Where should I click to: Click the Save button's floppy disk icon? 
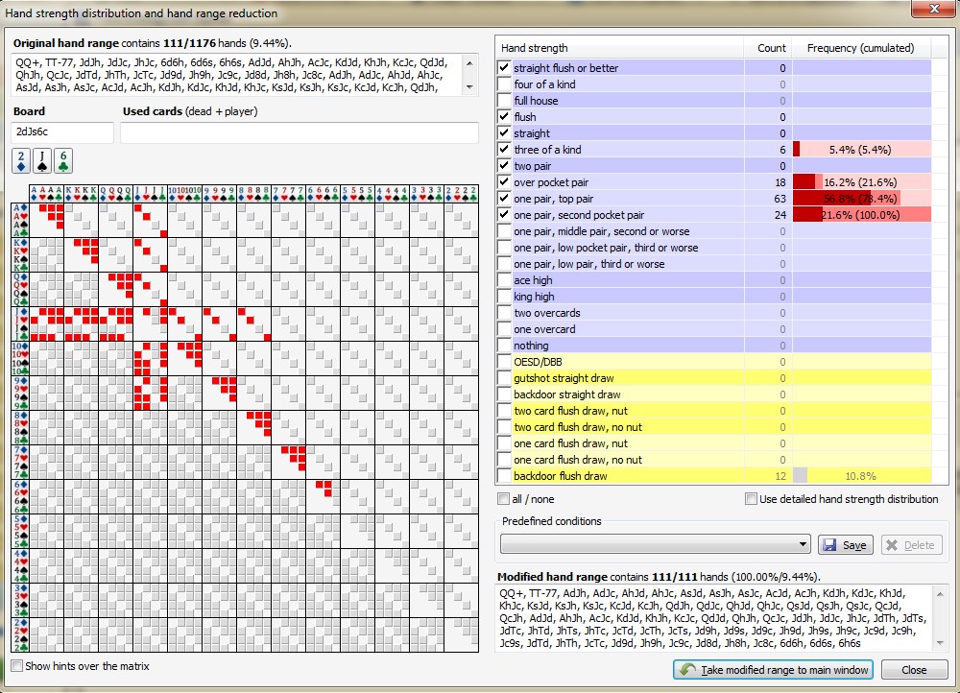[x=828, y=545]
